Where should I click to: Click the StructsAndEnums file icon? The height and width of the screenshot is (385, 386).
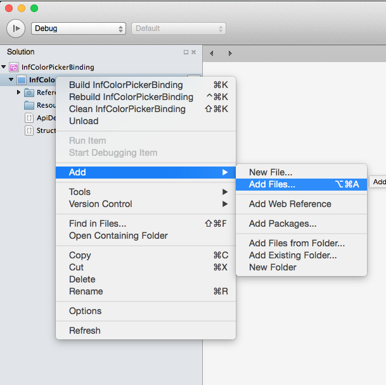click(29, 130)
